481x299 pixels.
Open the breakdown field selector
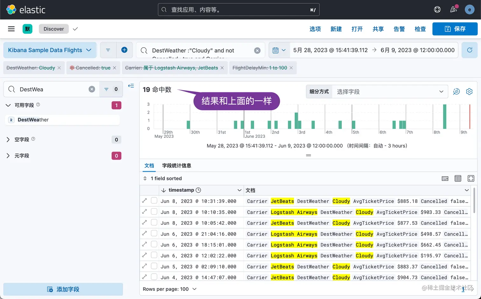point(390,91)
